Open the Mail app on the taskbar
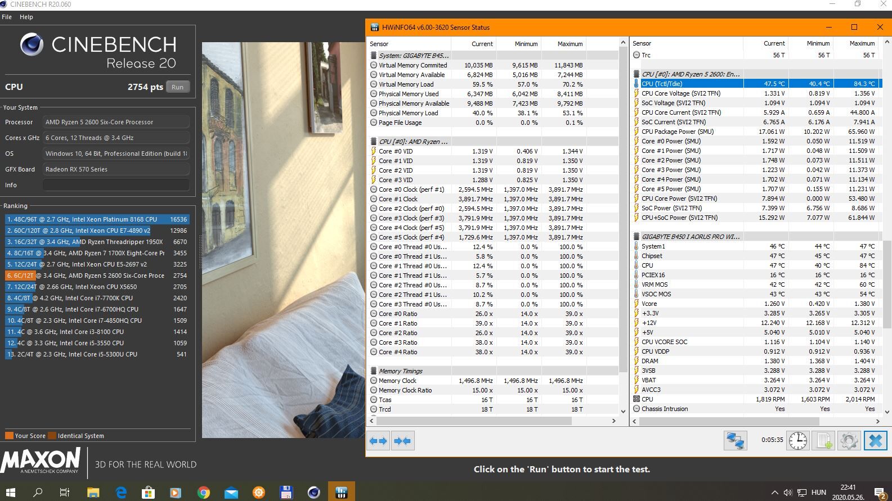 point(231,493)
